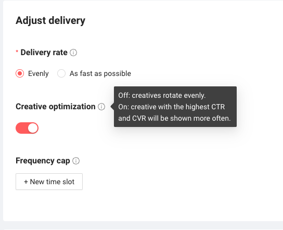Click the "Evenly" option label text
This screenshot has width=283, height=230.
pyautogui.click(x=38, y=74)
